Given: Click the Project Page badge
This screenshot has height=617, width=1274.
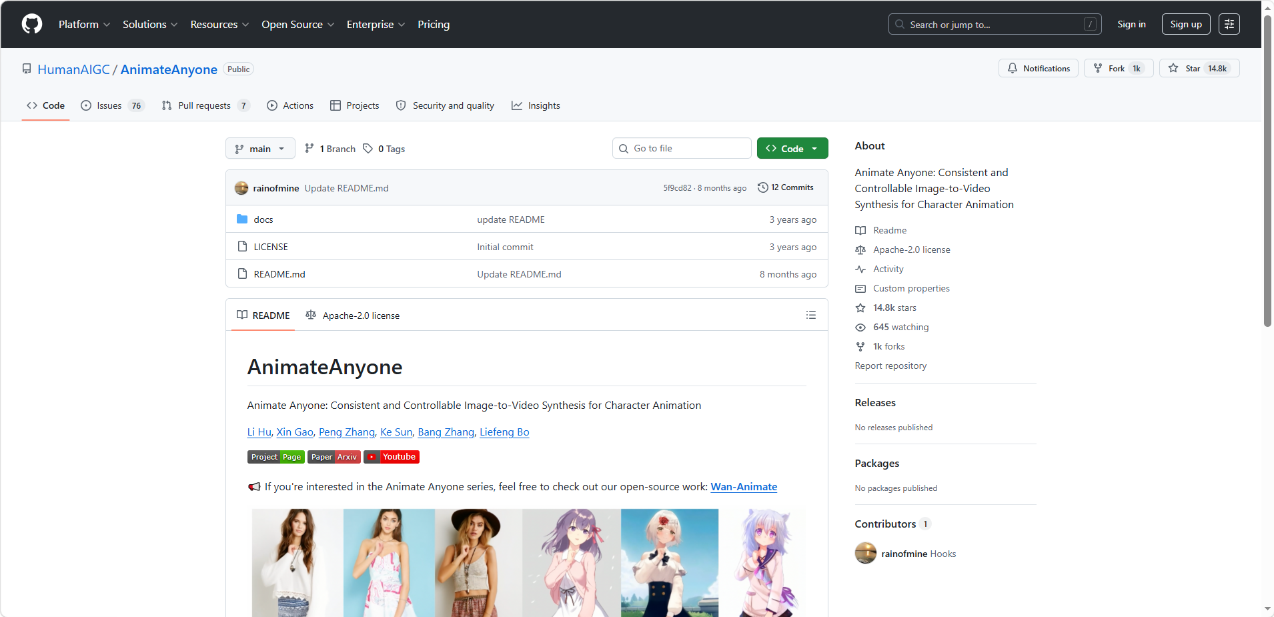Looking at the screenshot, I should tap(276, 457).
